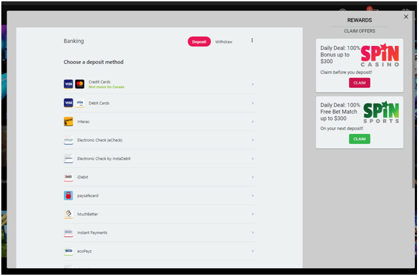Click the Instant Payments icon
This screenshot has height=276, width=419.
(x=69, y=233)
